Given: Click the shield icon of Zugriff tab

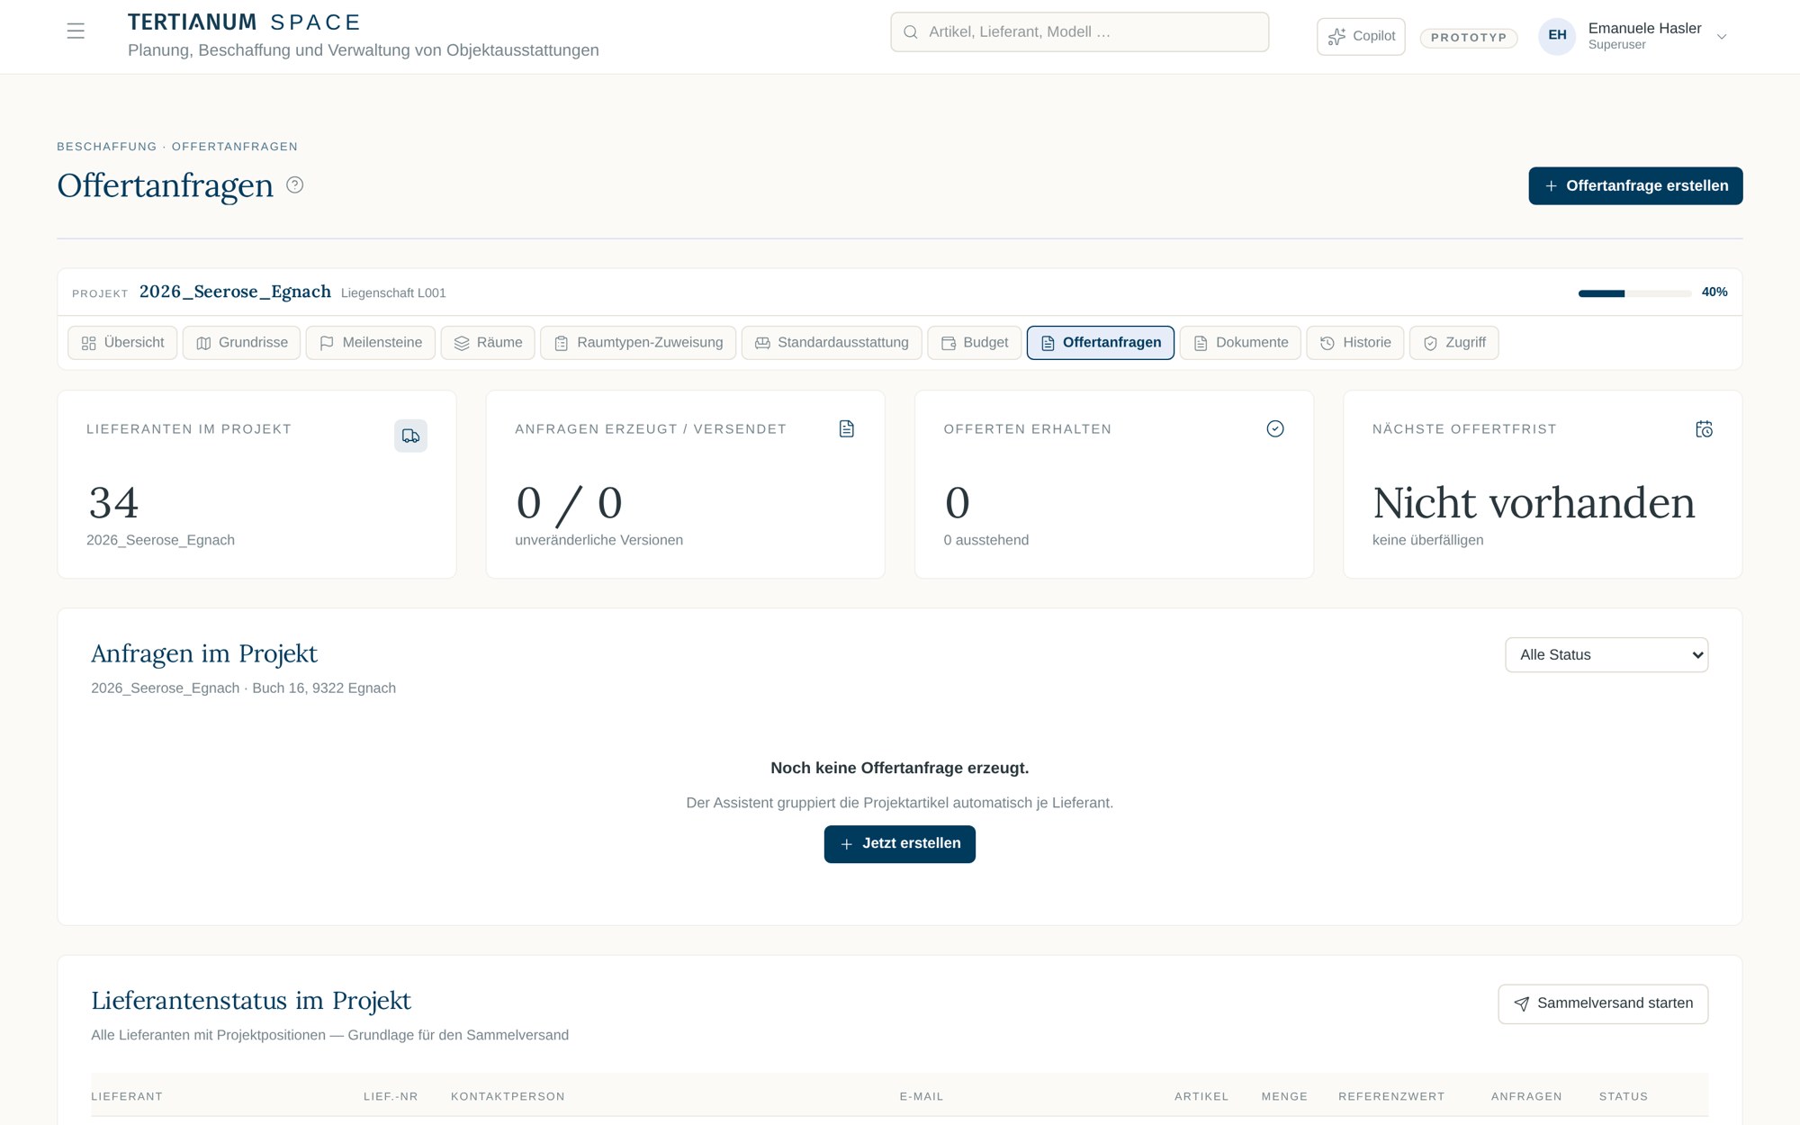Looking at the screenshot, I should coord(1430,343).
